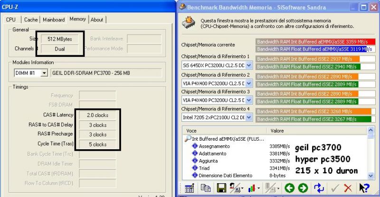380x197 pixels.
Task: Click the blue refresh arrows icon
Action: click(x=319, y=188)
